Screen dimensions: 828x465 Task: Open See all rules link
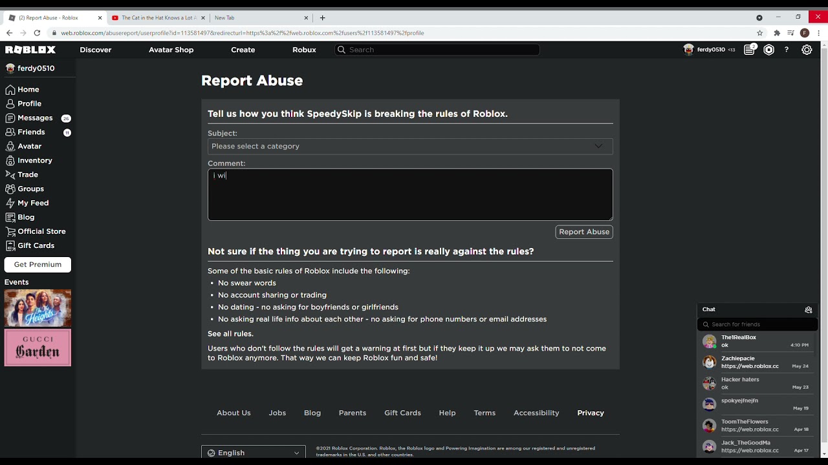(230, 334)
